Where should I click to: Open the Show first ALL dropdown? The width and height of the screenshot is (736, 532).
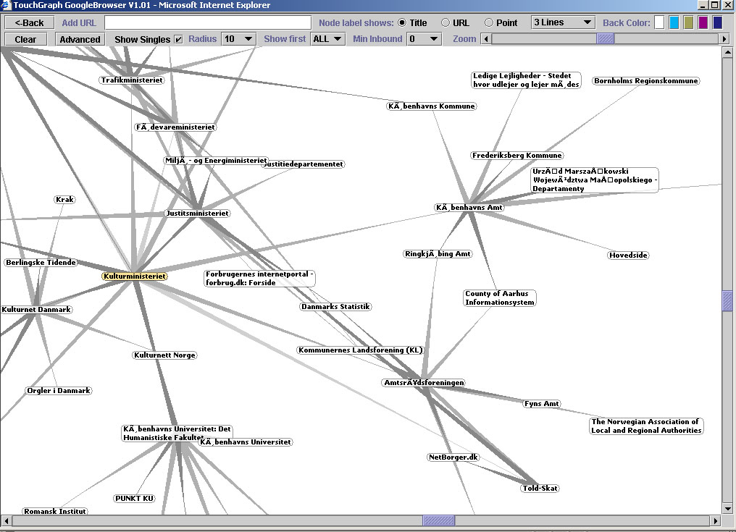point(328,39)
